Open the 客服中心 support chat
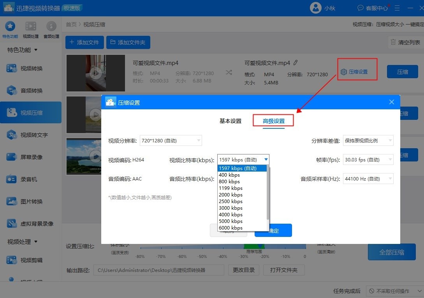 tap(372, 8)
